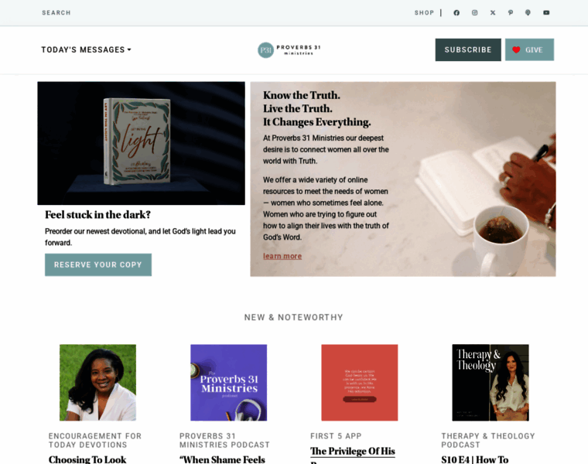Follow the learn more link
This screenshot has width=588, height=464.
pos(282,256)
